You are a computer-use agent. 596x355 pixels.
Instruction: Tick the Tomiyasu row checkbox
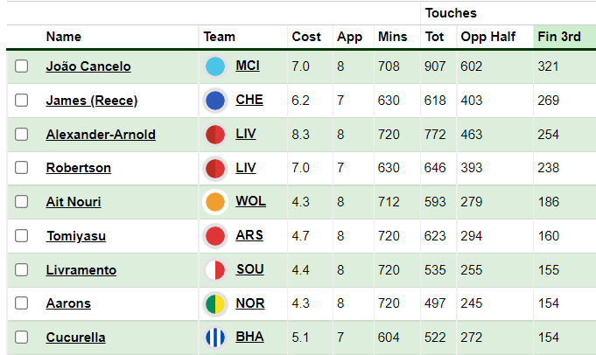click(21, 236)
